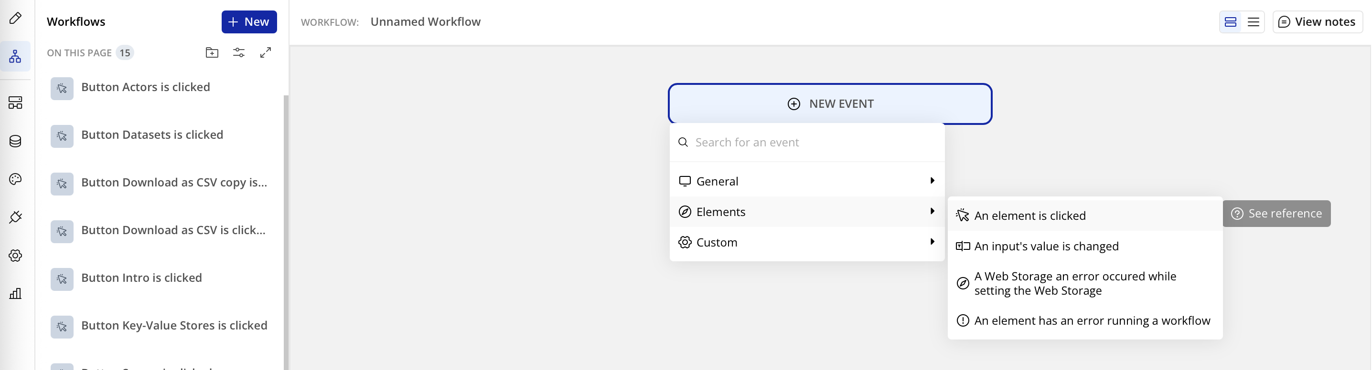
Task: Click the add new folder icon
Action: pos(212,52)
